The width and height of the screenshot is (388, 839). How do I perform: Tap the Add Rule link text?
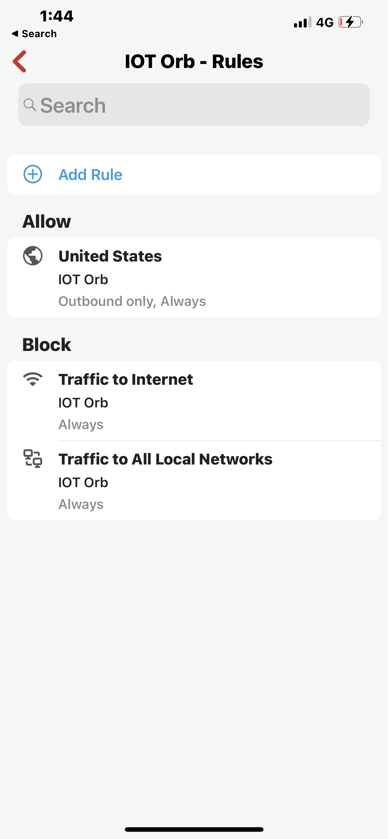tap(90, 175)
